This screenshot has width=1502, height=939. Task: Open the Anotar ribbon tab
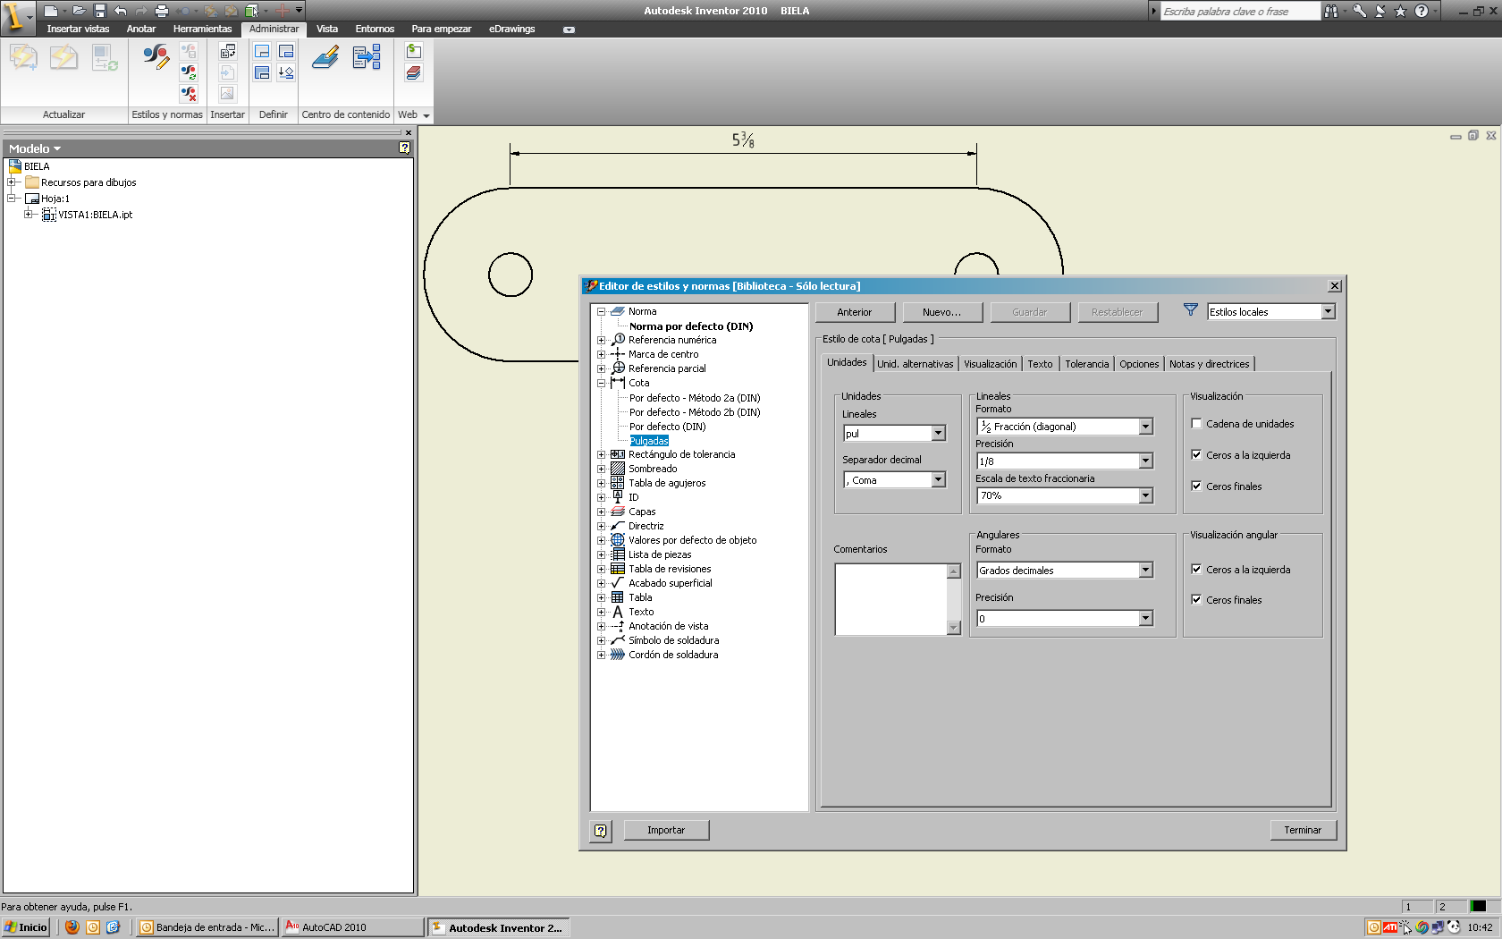(x=141, y=29)
